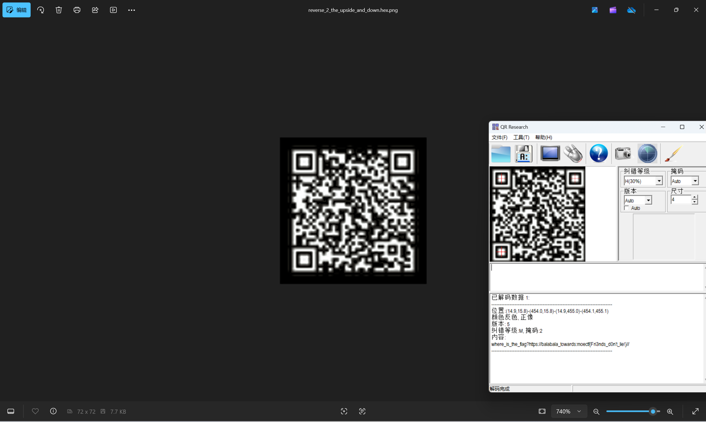Click the 尺寸 size input field

click(x=681, y=200)
